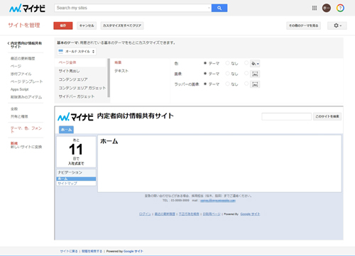Open 最近の更新履歴 in sidebar
355x256 pixels.
(23, 58)
